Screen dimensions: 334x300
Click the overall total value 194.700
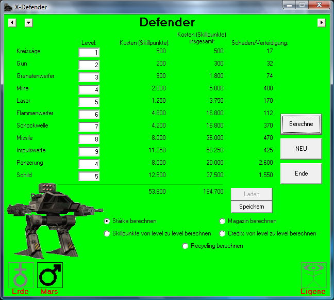213,192
